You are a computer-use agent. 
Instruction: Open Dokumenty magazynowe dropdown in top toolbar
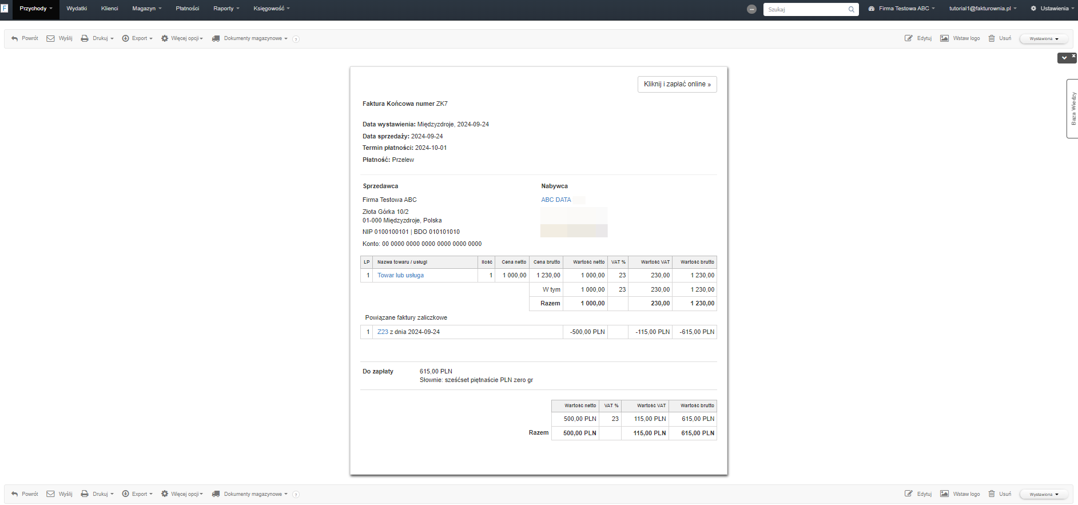tap(250, 38)
